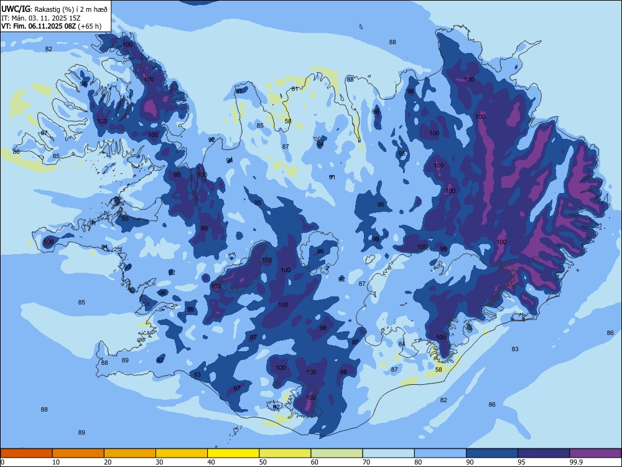Click the title 'UWC/IG: Rakastig (%) í 2 m hæð'
Image resolution: width=622 pixels, height=467 pixels.
pyautogui.click(x=54, y=9)
